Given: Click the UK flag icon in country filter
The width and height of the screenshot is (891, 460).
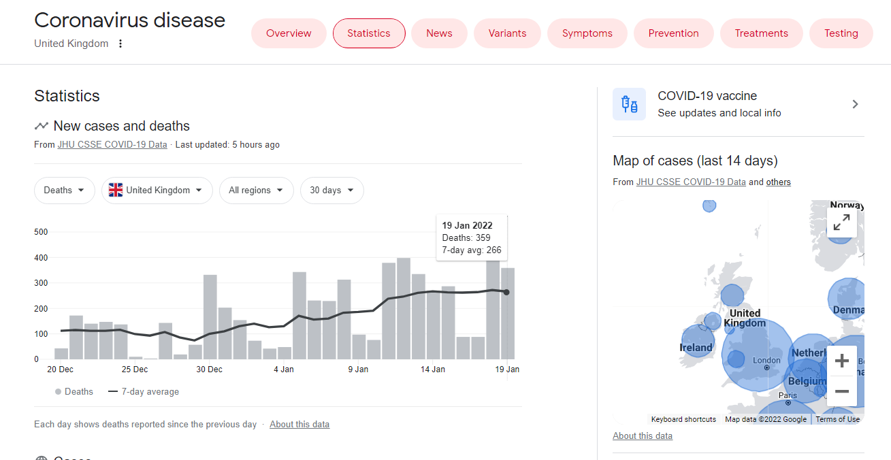Looking at the screenshot, I should [x=116, y=191].
